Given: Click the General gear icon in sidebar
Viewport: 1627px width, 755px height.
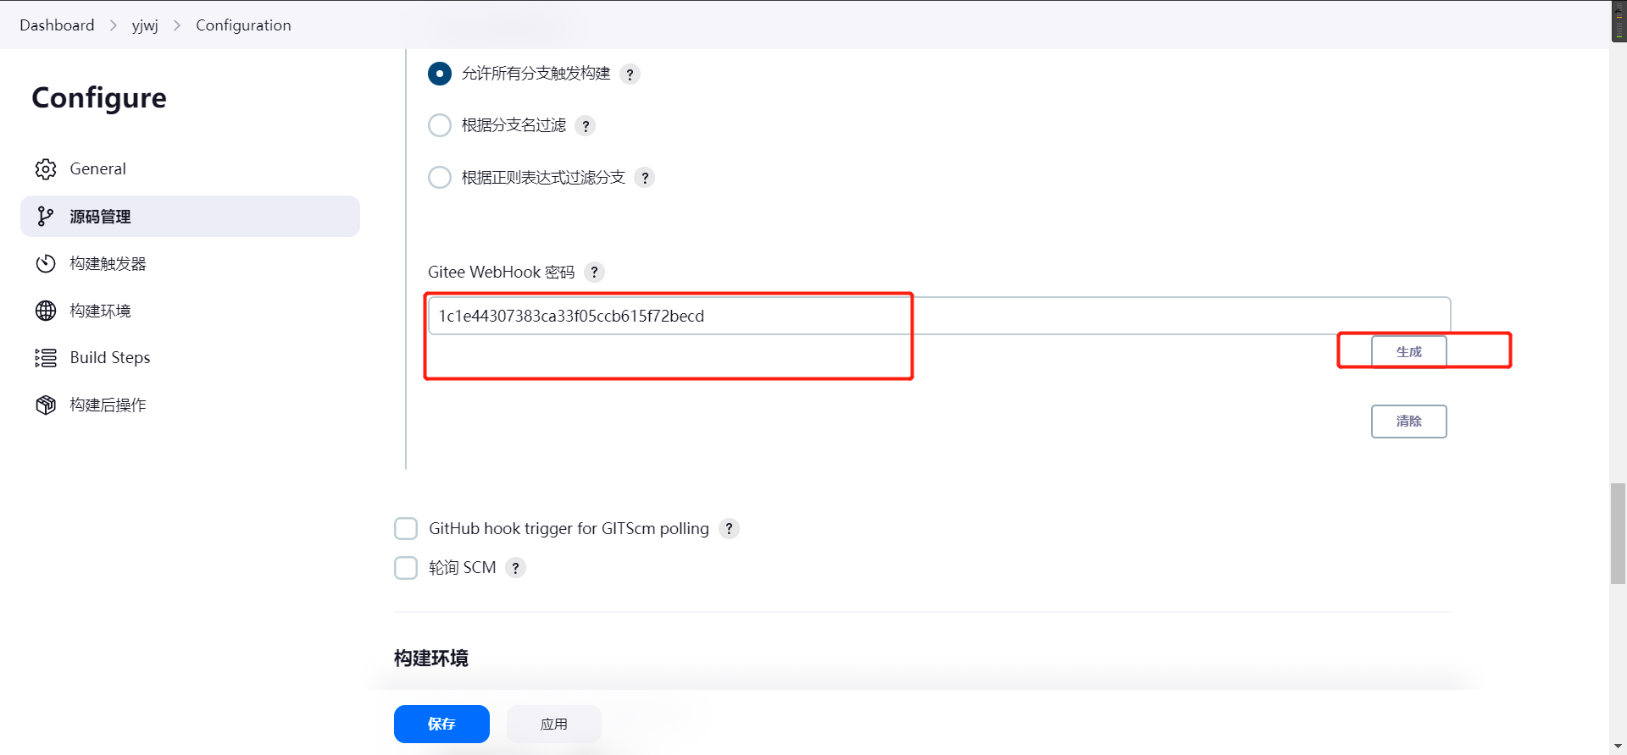Looking at the screenshot, I should tap(46, 169).
